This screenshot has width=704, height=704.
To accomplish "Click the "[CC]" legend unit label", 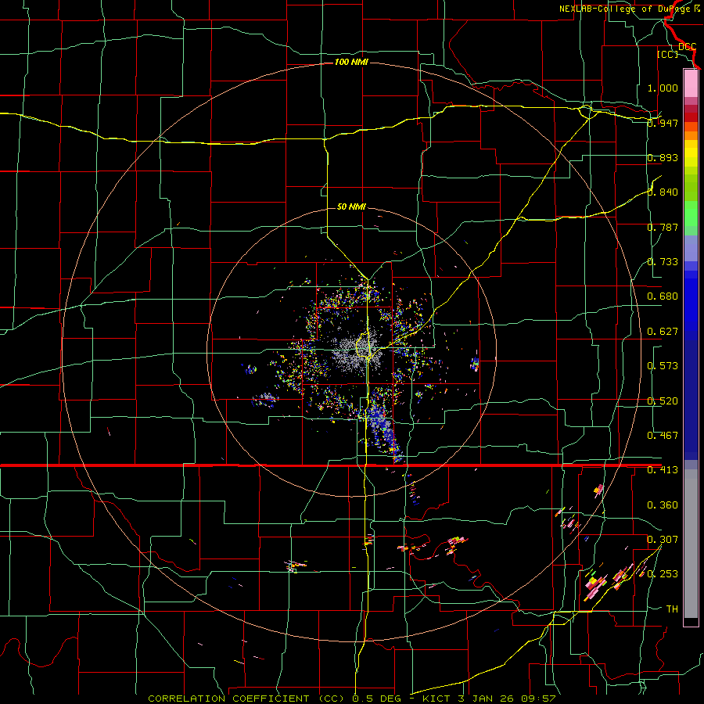I will [x=667, y=54].
